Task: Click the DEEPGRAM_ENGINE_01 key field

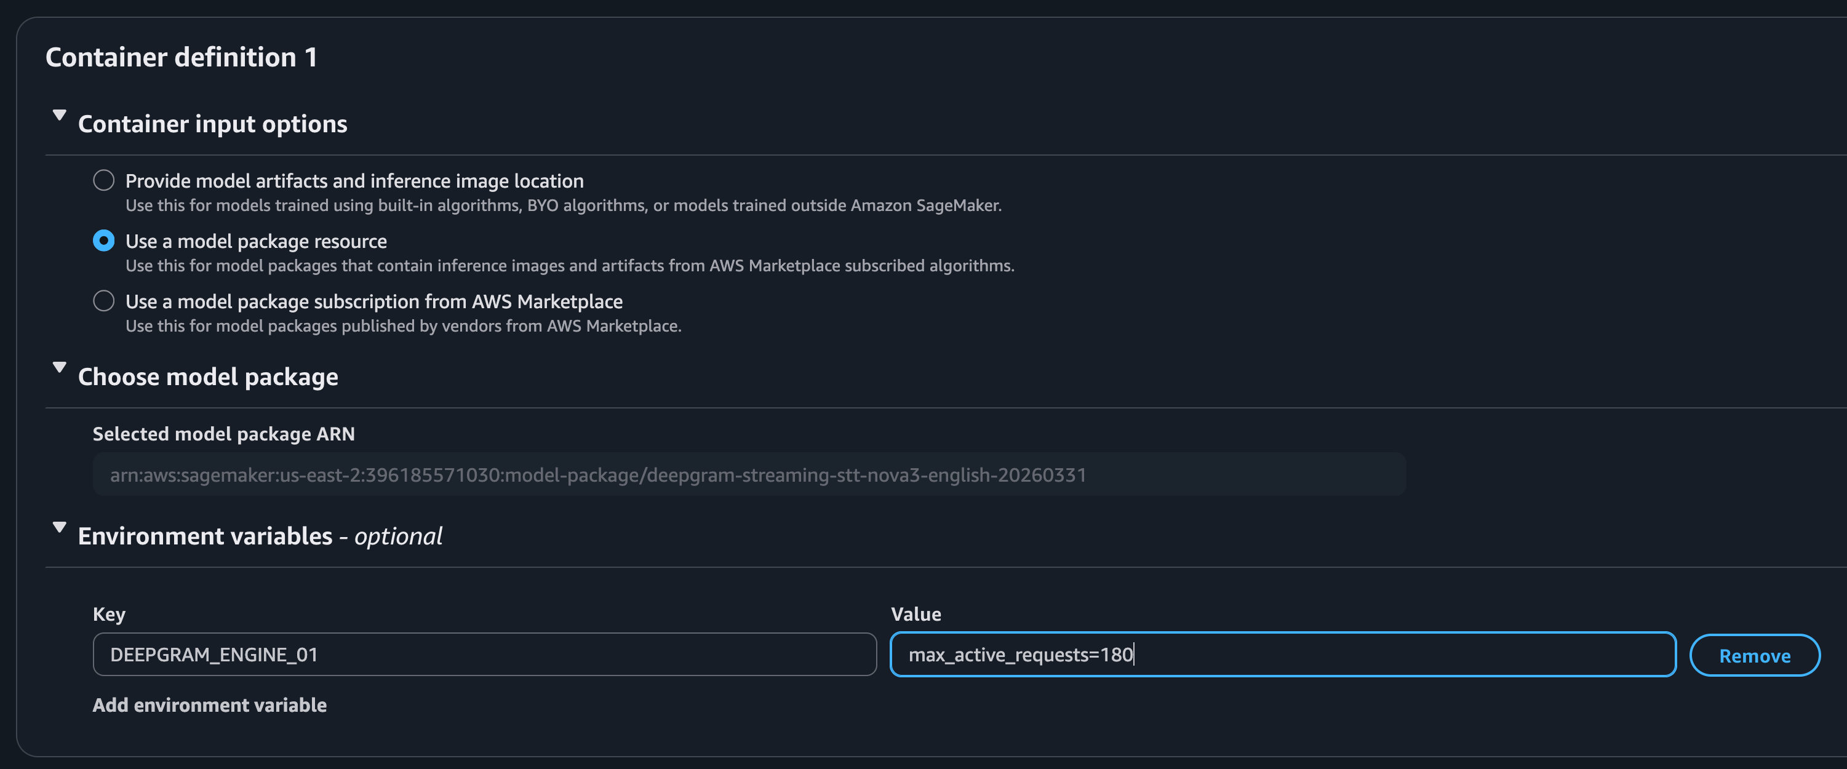Action: pyautogui.click(x=484, y=655)
